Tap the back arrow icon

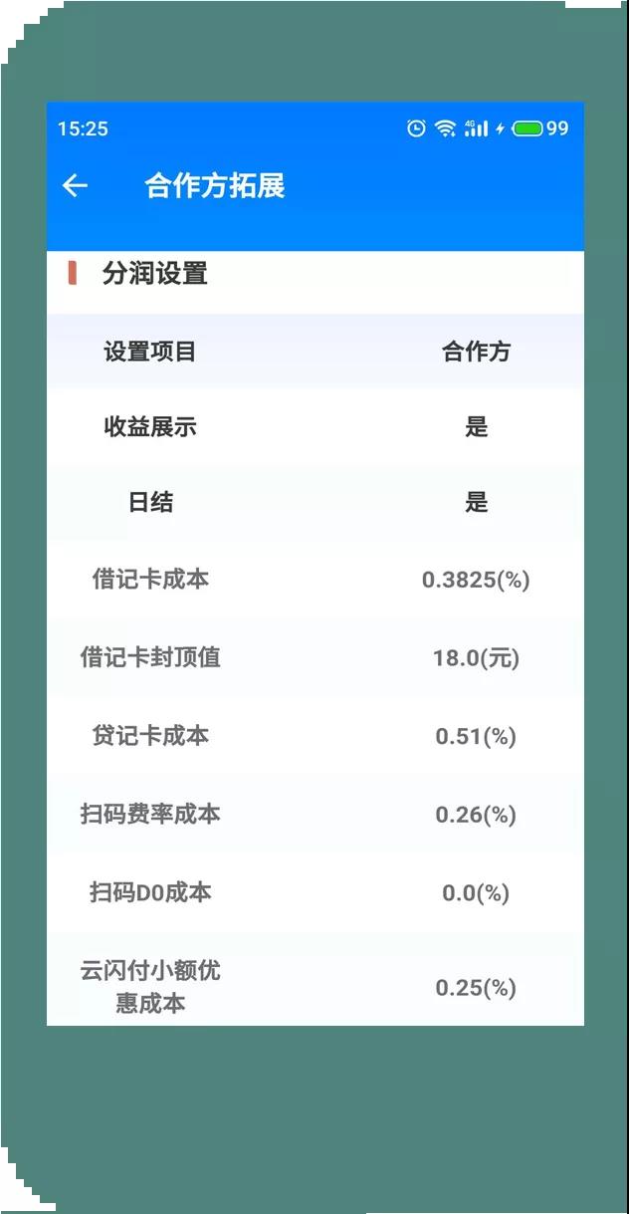click(75, 186)
